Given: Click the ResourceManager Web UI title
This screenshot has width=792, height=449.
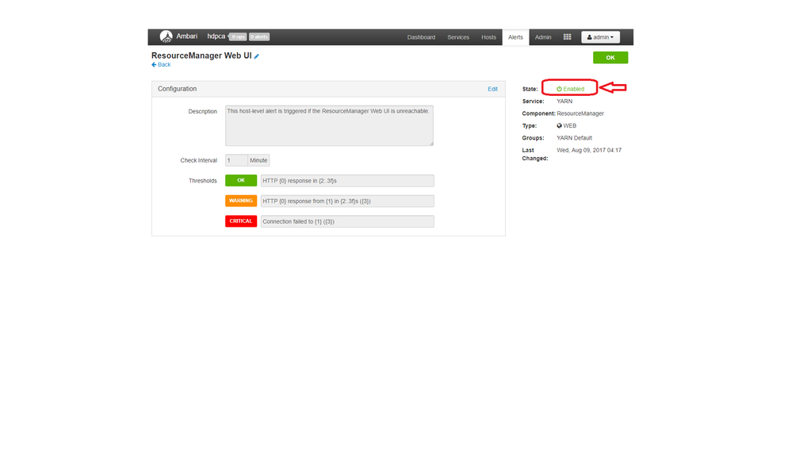Looking at the screenshot, I should tap(201, 56).
